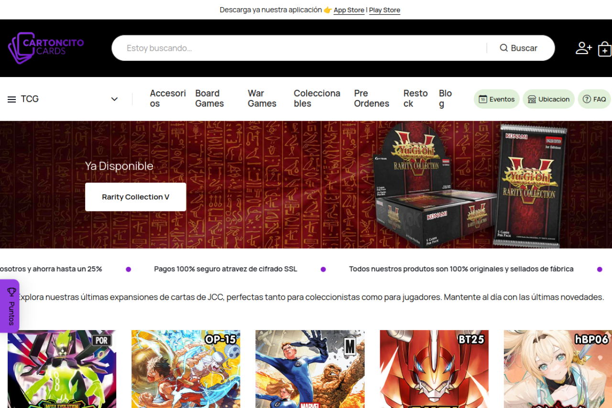Select War Games in navigation
The image size is (612, 408).
coord(262,99)
